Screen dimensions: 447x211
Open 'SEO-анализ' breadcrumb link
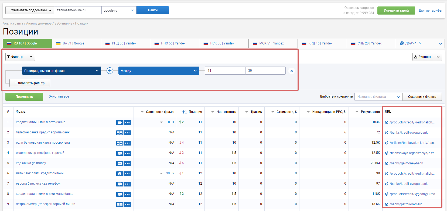[x=63, y=23]
